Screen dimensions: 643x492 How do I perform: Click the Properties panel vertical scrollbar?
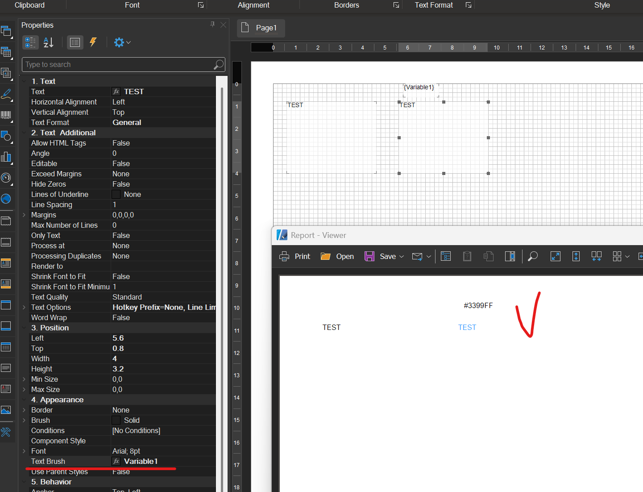(222, 286)
